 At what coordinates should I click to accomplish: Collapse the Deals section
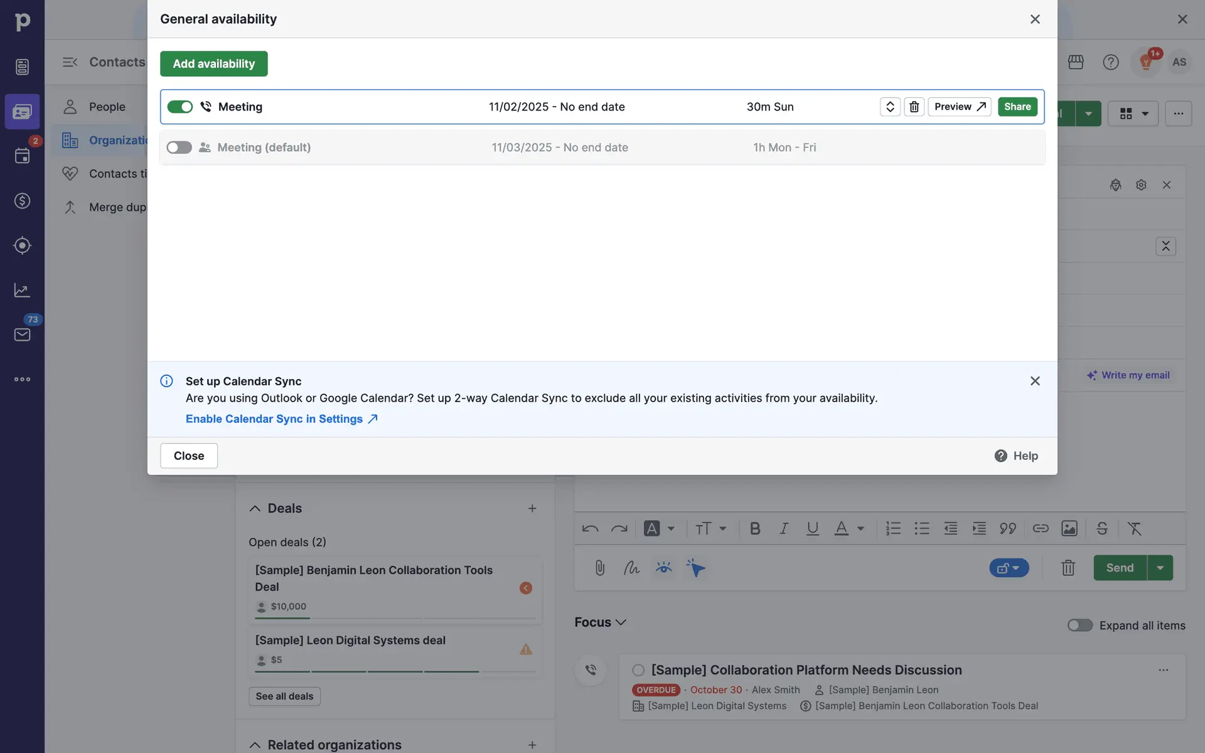(x=255, y=508)
